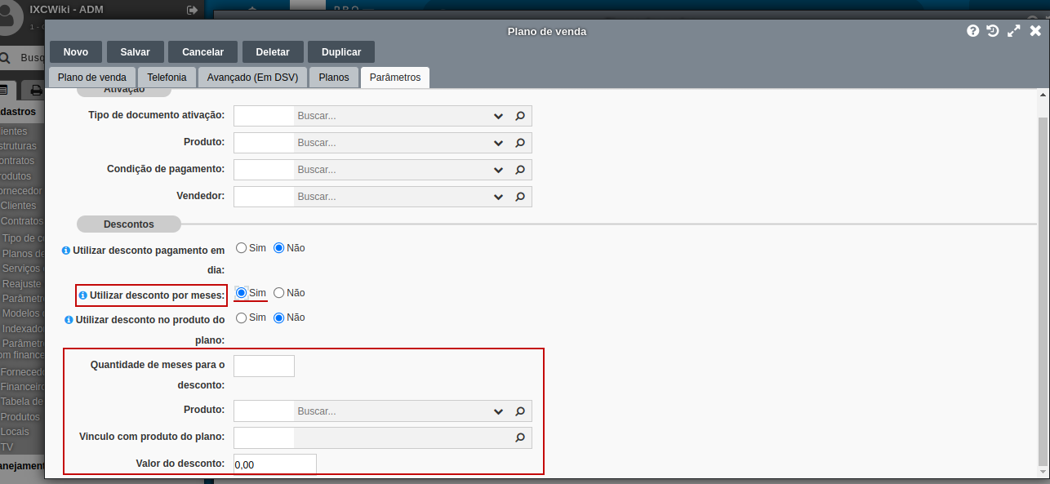This screenshot has width=1050, height=484.
Task: Expand the Condição de pagamento dropdown
Action: (498, 170)
